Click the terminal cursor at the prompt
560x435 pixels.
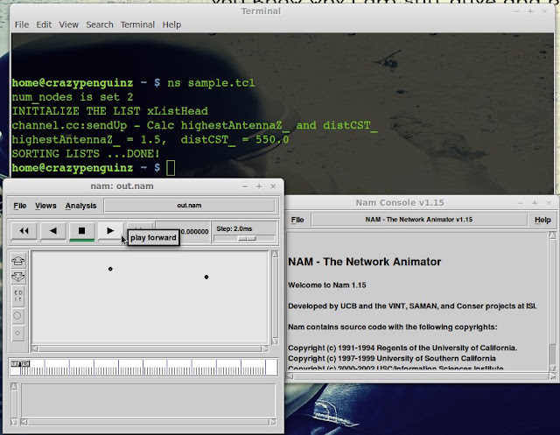pyautogui.click(x=171, y=168)
